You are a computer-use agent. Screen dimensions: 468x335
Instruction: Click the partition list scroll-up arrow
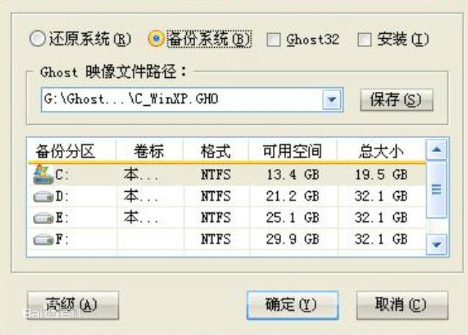click(436, 150)
